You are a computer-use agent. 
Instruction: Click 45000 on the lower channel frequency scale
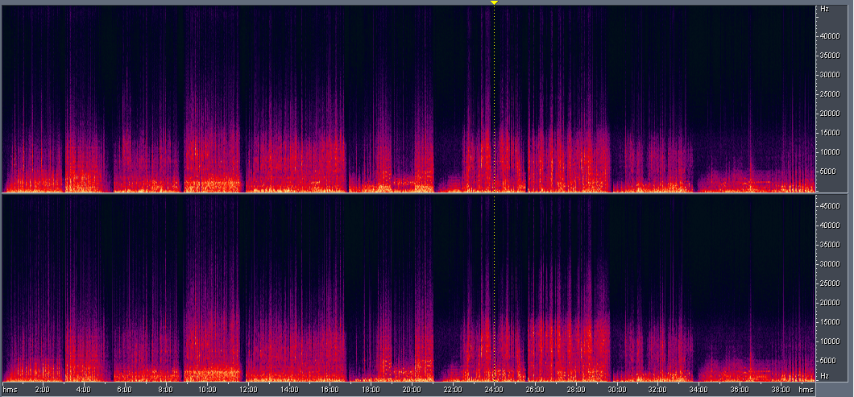point(830,205)
